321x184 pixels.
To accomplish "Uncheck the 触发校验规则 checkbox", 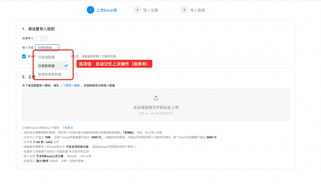I will tap(24, 56).
